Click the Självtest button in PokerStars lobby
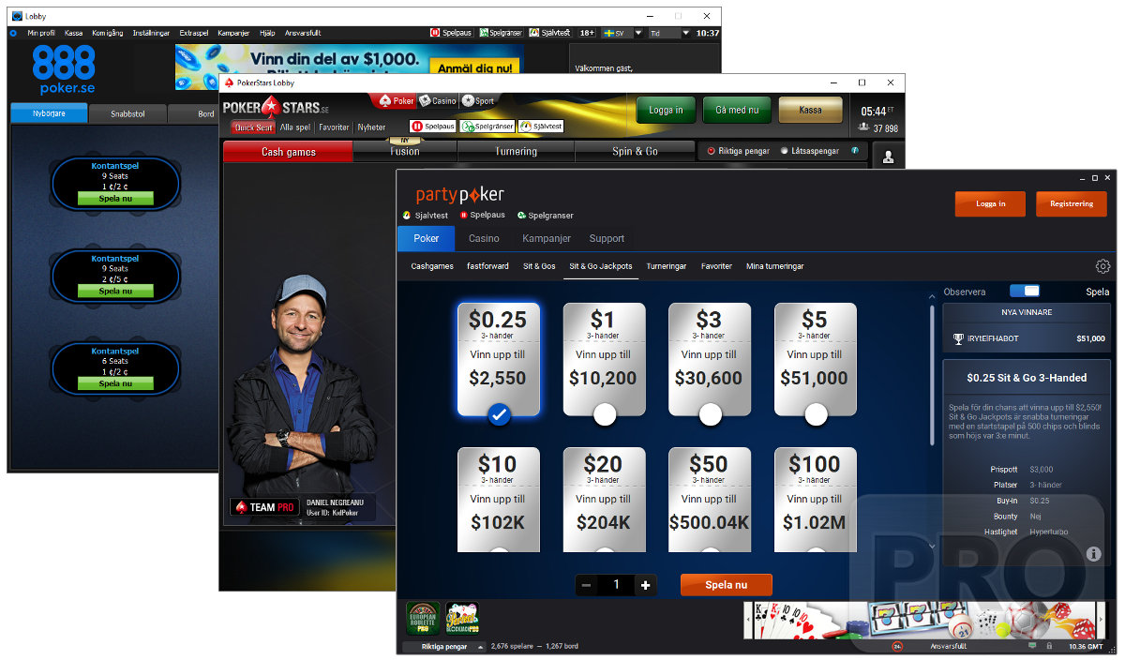1125x660 pixels. pyautogui.click(x=541, y=127)
